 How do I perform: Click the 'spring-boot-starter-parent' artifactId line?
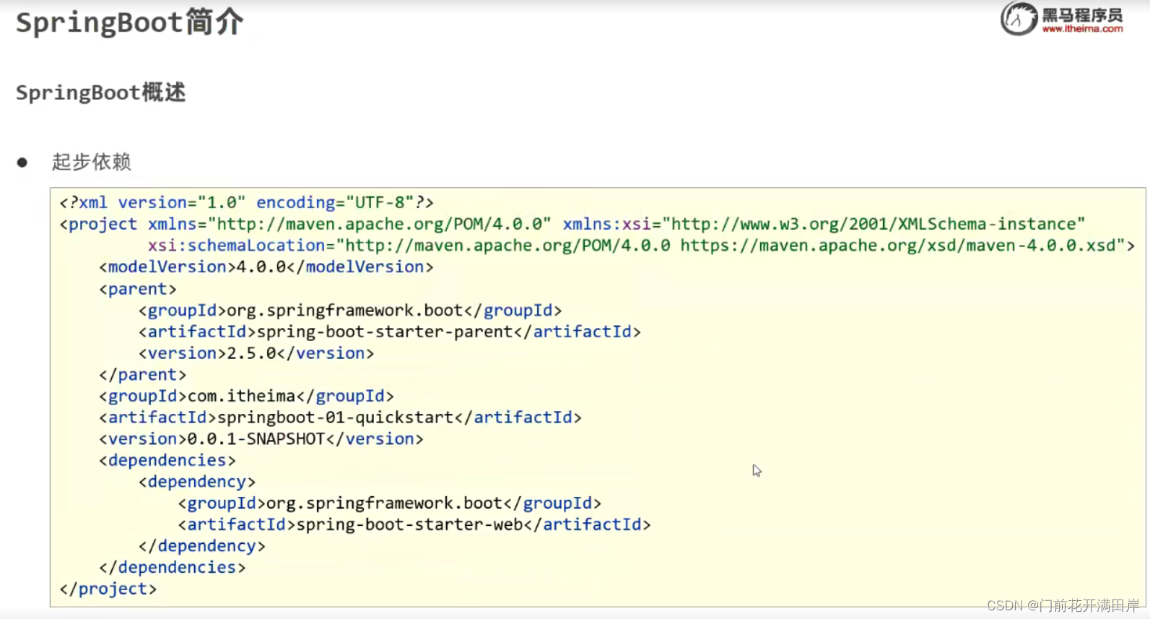(390, 332)
